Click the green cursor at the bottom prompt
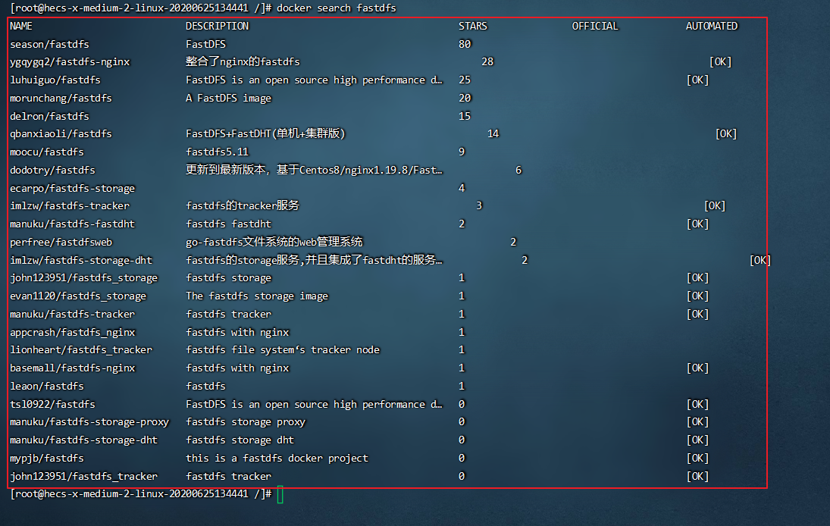Image resolution: width=830 pixels, height=526 pixels. click(280, 495)
